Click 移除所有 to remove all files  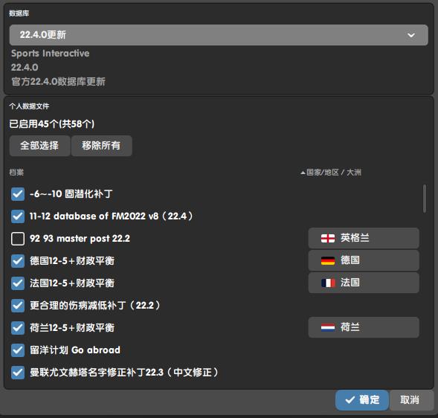(x=101, y=146)
